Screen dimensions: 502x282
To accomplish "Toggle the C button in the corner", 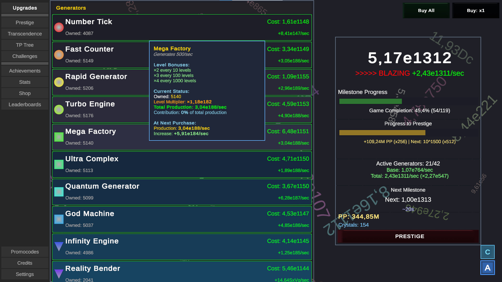I will pyautogui.click(x=487, y=252).
